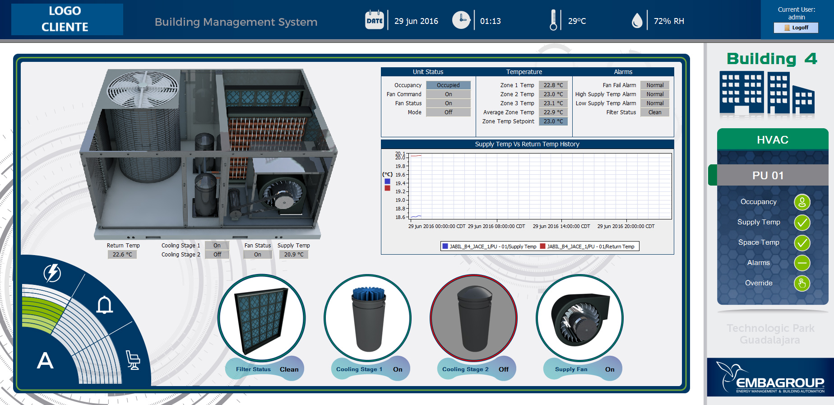Click the Space Temp checkmark icon
This screenshot has height=405, width=834.
802,243
